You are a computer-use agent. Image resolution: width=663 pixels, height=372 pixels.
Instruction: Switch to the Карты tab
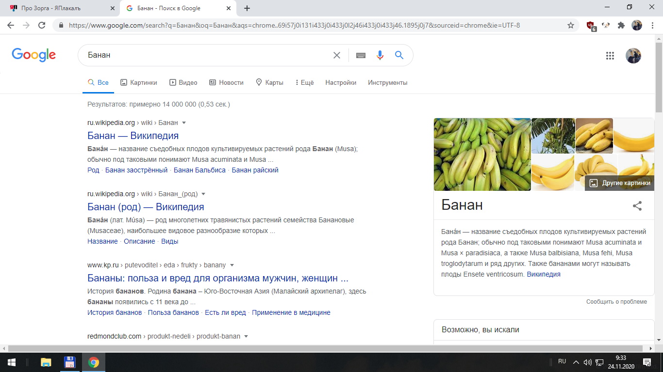269,83
